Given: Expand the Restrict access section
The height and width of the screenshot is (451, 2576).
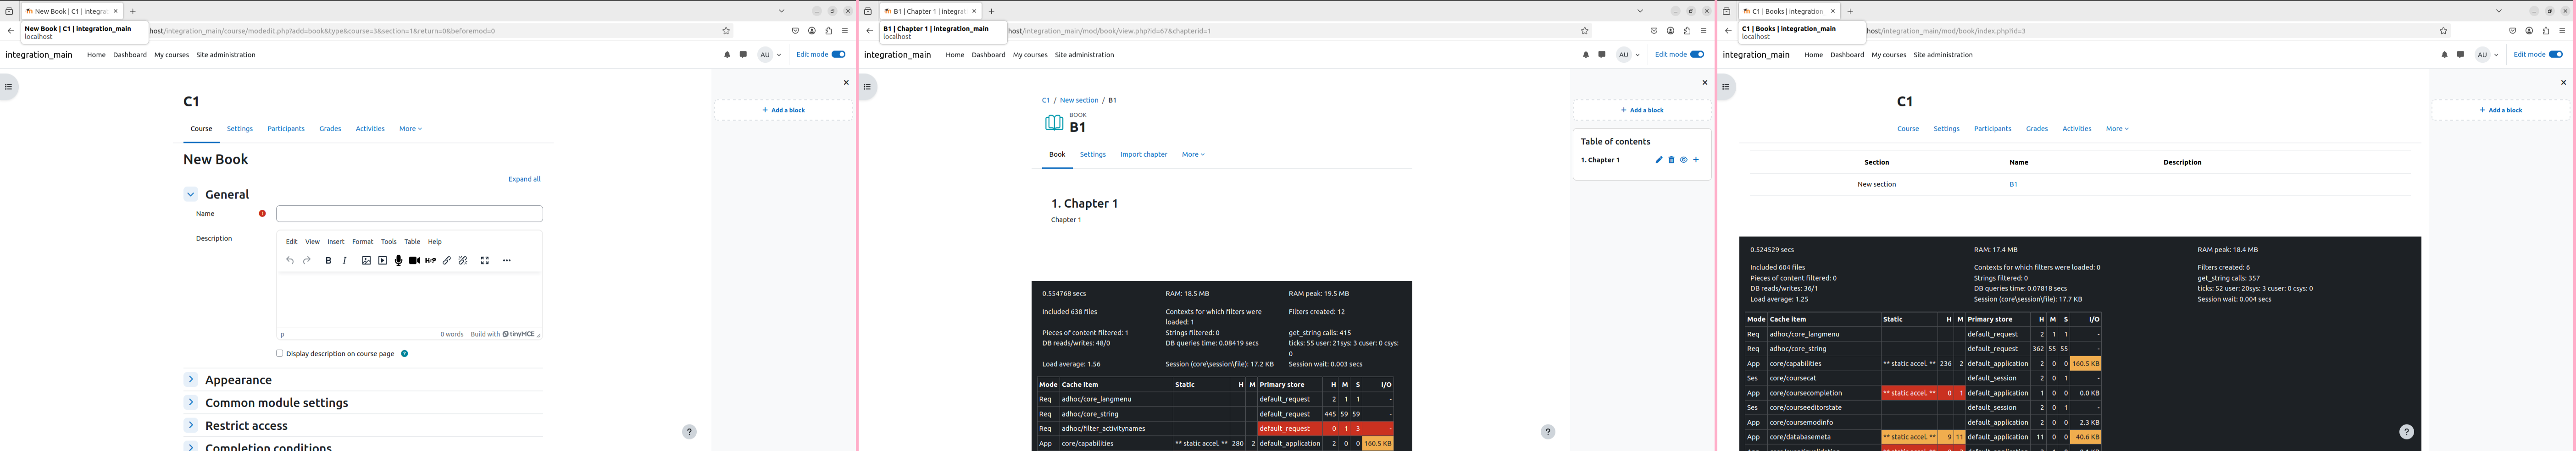Looking at the screenshot, I should point(190,425).
